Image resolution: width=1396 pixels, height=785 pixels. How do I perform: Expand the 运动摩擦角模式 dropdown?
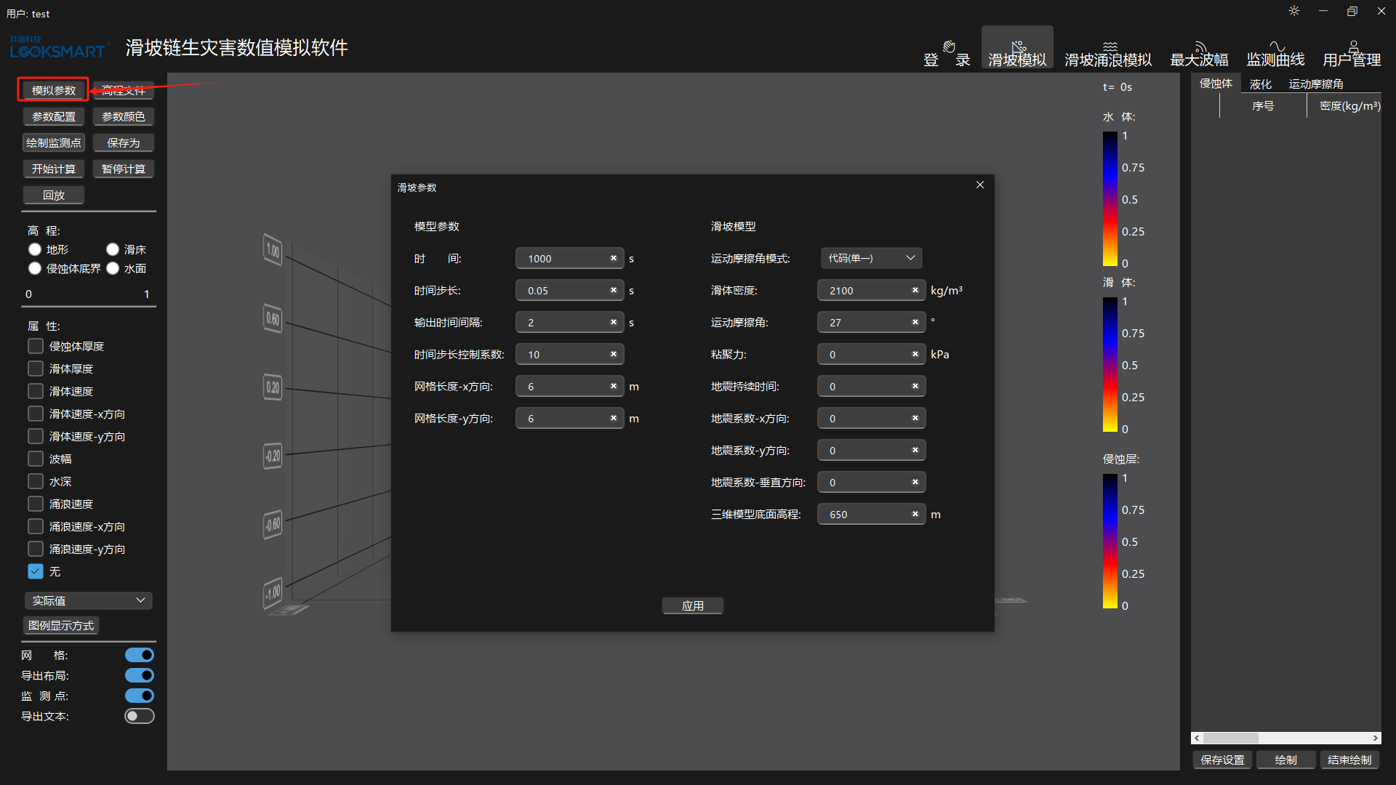coord(871,258)
